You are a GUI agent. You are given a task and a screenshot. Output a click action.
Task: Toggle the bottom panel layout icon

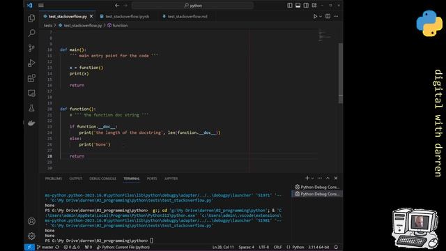pos(298,5)
